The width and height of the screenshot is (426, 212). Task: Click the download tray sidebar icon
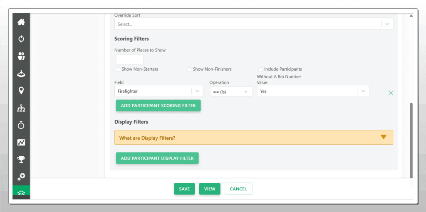point(21,74)
